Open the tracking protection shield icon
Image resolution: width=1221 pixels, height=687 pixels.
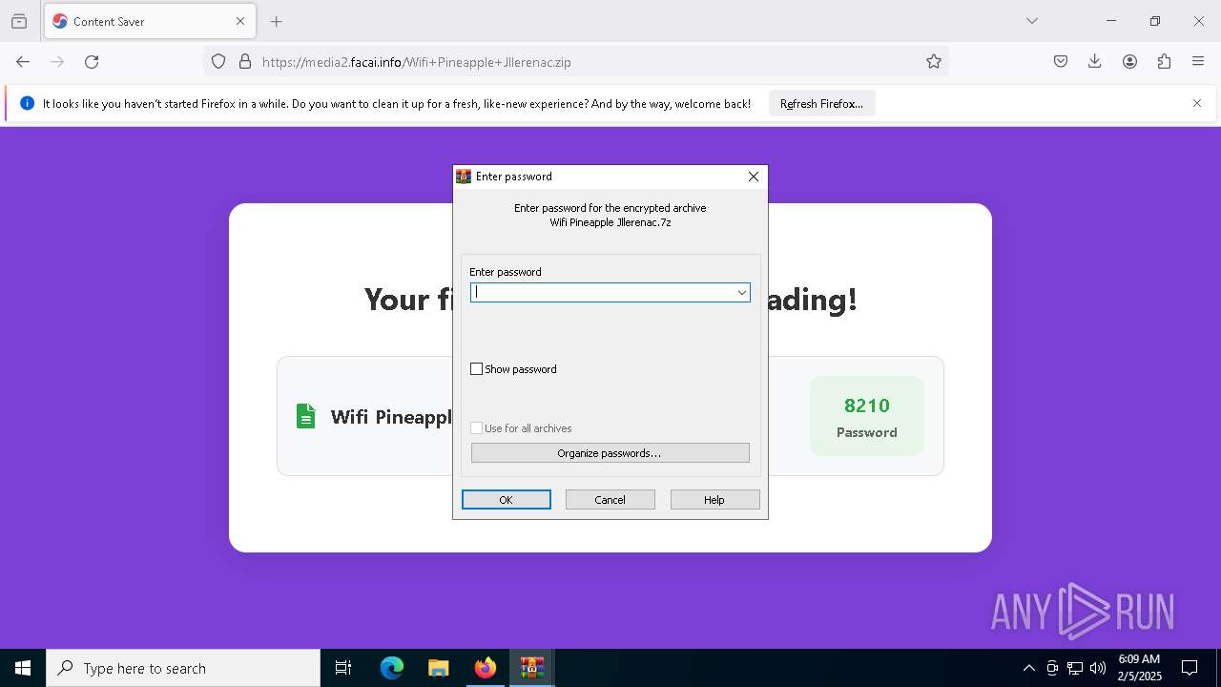click(218, 62)
